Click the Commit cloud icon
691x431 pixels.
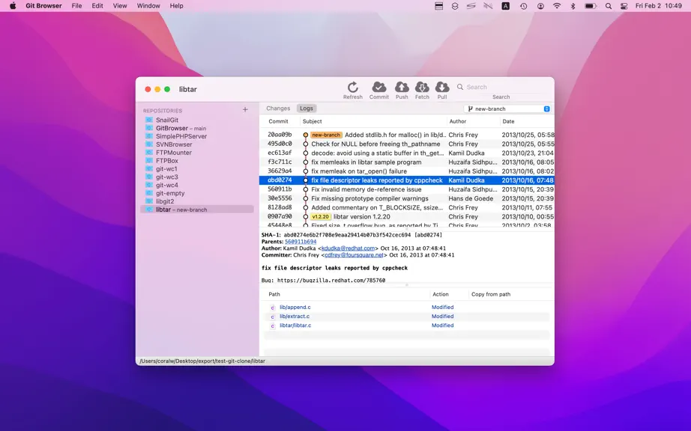click(379, 87)
